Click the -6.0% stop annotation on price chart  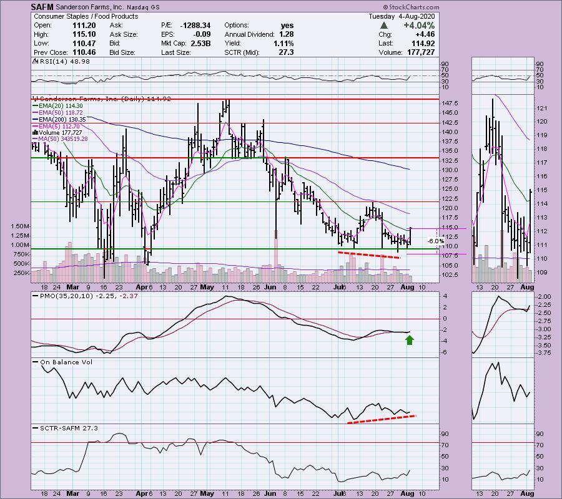click(x=435, y=241)
